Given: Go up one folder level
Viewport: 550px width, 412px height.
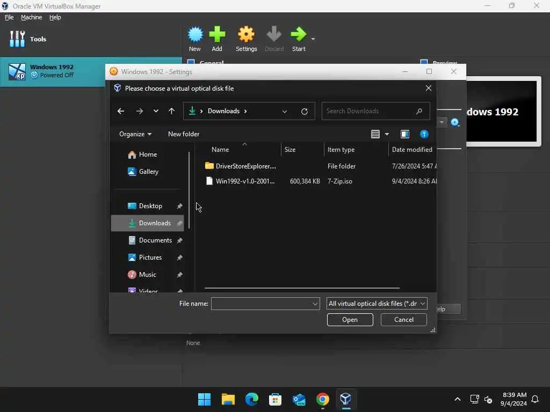Looking at the screenshot, I should (x=171, y=111).
